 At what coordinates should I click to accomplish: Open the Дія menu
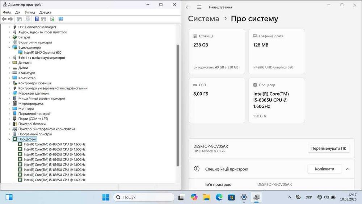18,12
